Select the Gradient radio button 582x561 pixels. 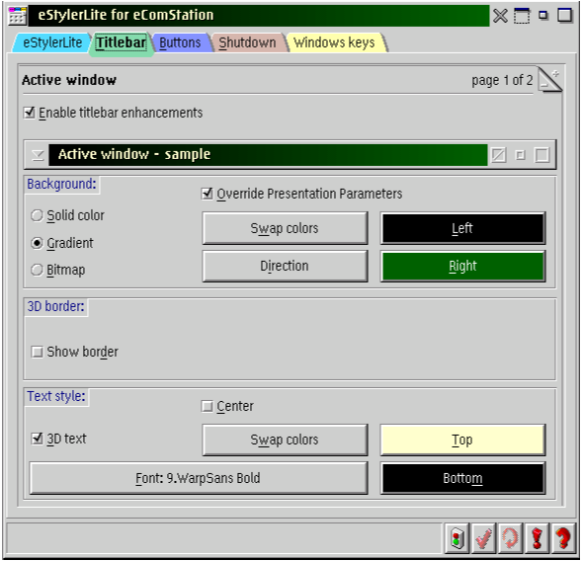[x=62, y=243]
